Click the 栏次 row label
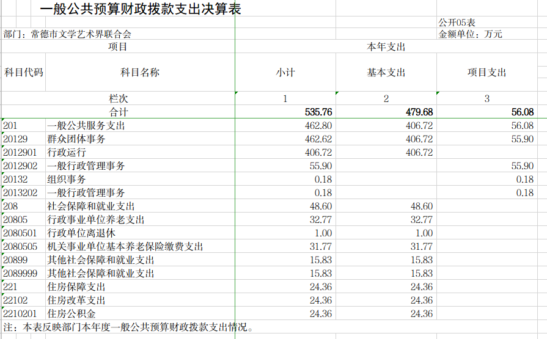The width and height of the screenshot is (547, 339). click(x=118, y=99)
